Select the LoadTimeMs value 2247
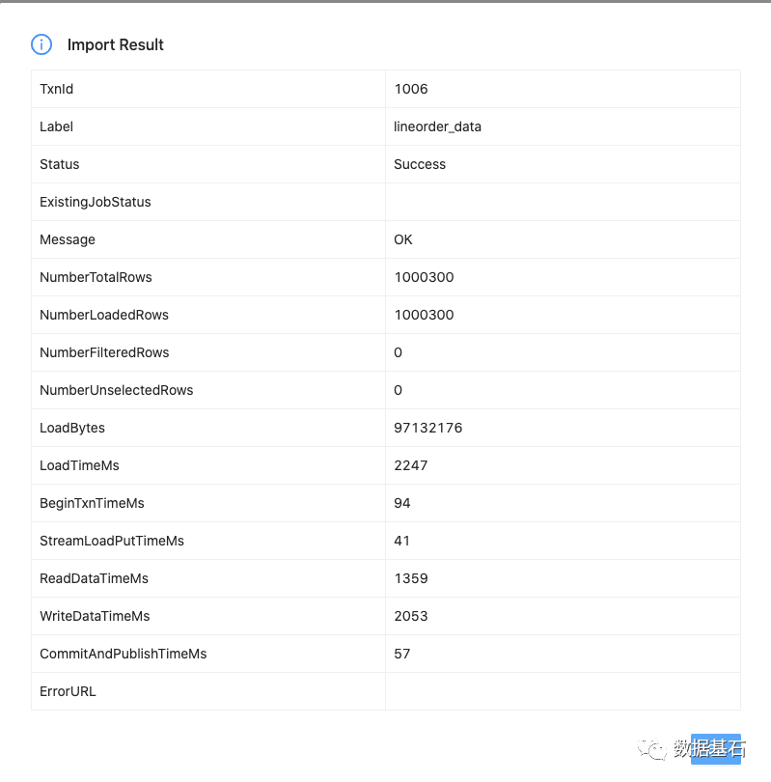771x782 pixels. click(x=411, y=465)
